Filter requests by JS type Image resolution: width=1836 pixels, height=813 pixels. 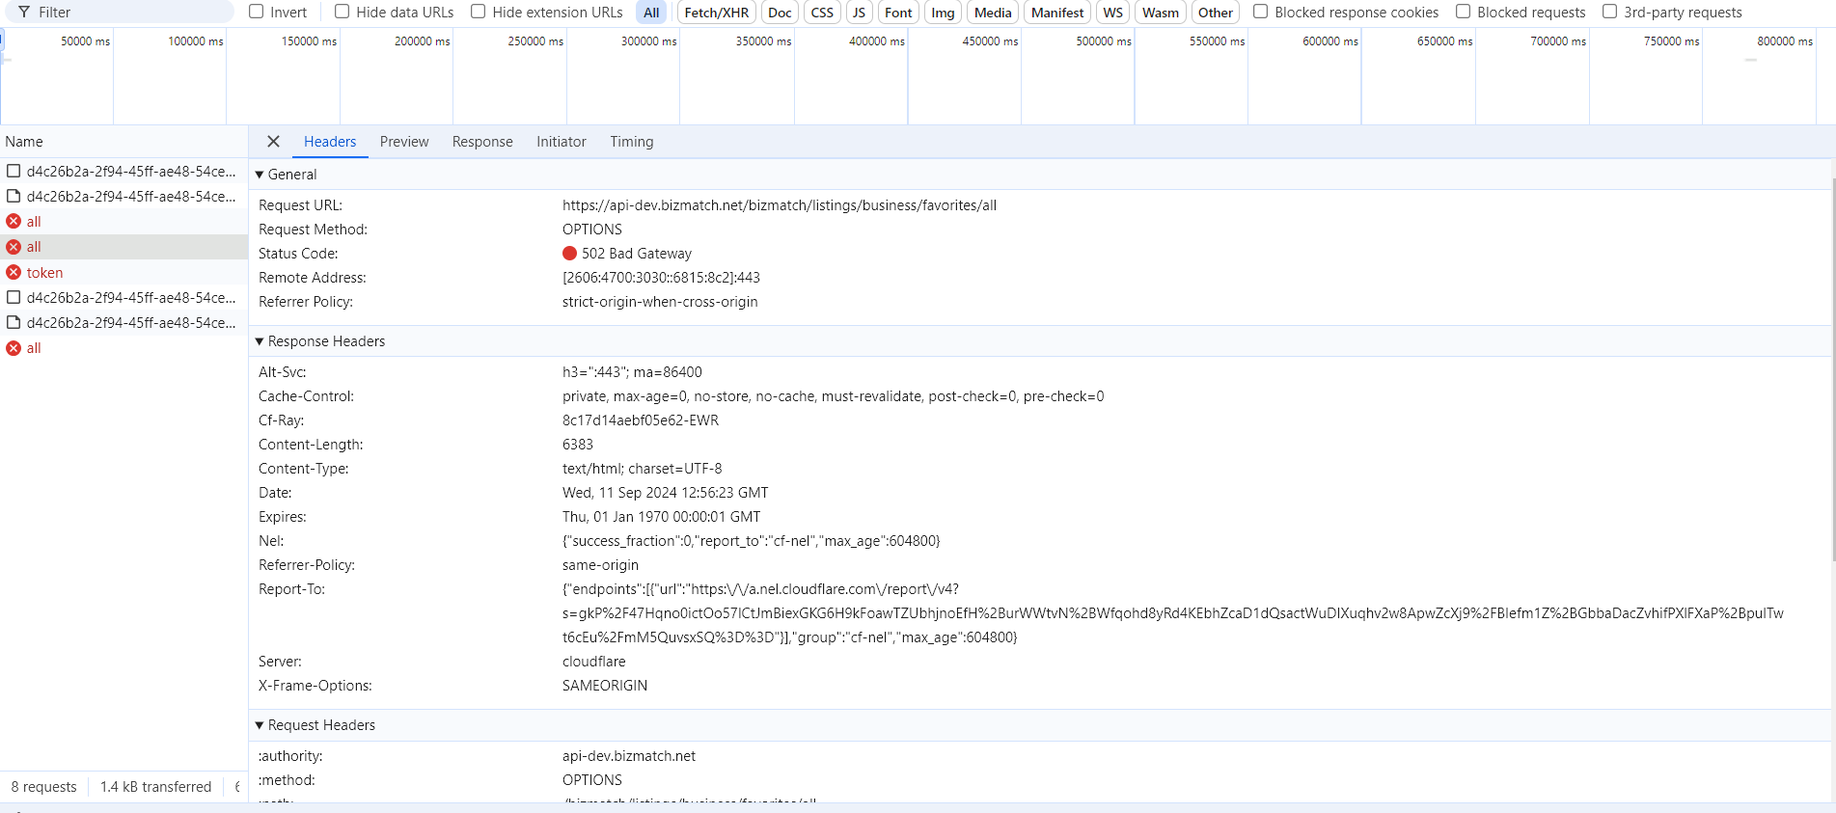858,13
